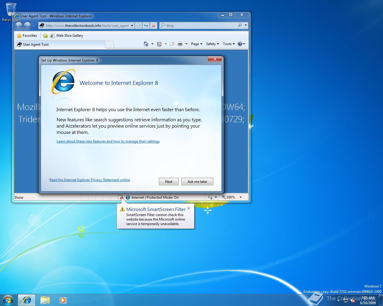This screenshot has width=383, height=306.
Task: Open the Tools menu
Action: pyautogui.click(x=229, y=44)
